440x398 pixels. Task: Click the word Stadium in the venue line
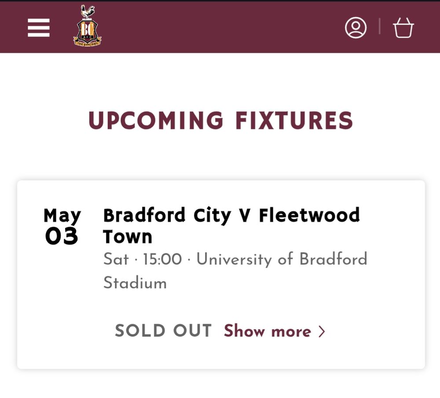click(135, 283)
